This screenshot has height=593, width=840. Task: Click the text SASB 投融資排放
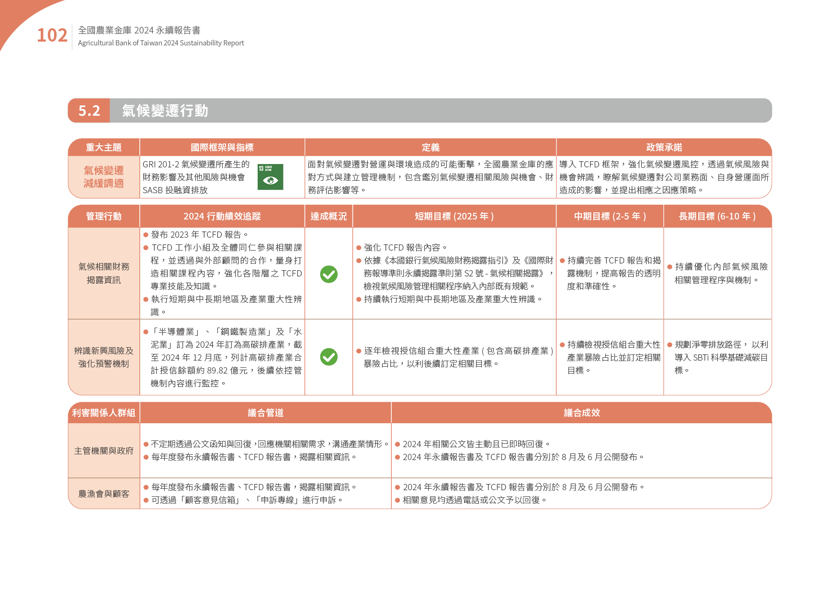[175, 190]
